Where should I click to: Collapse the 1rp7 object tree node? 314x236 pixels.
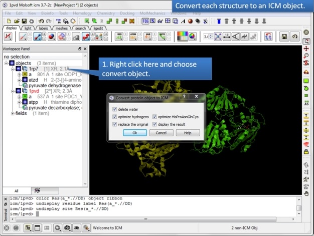coord(13,69)
